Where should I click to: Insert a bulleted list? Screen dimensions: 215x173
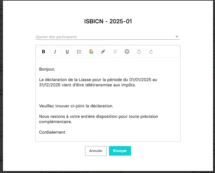(79, 52)
